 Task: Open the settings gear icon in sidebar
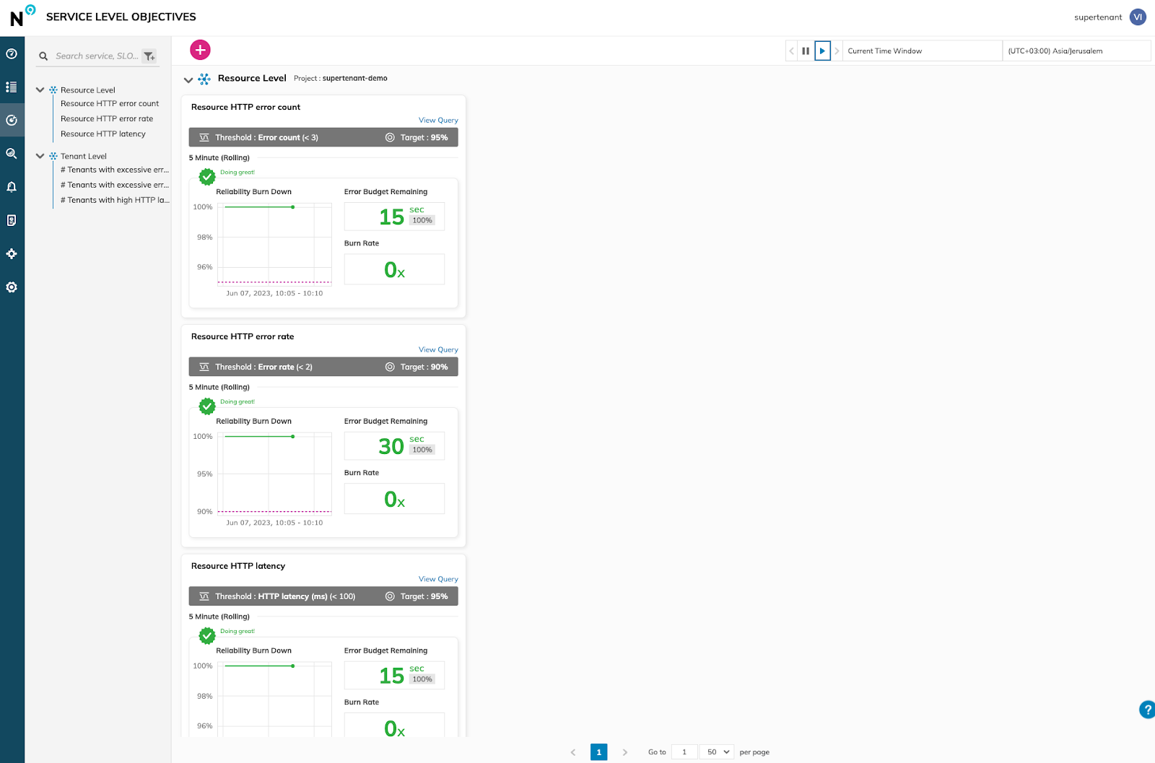click(12, 287)
